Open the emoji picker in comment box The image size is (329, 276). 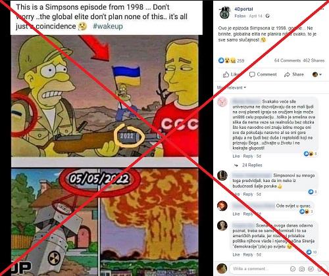click(x=293, y=269)
